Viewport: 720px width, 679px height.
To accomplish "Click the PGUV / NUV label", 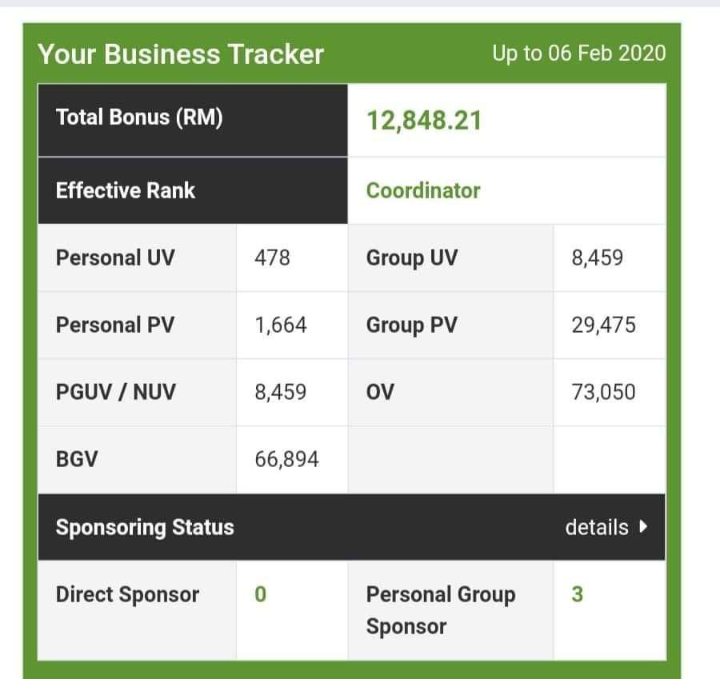I will tap(116, 393).
